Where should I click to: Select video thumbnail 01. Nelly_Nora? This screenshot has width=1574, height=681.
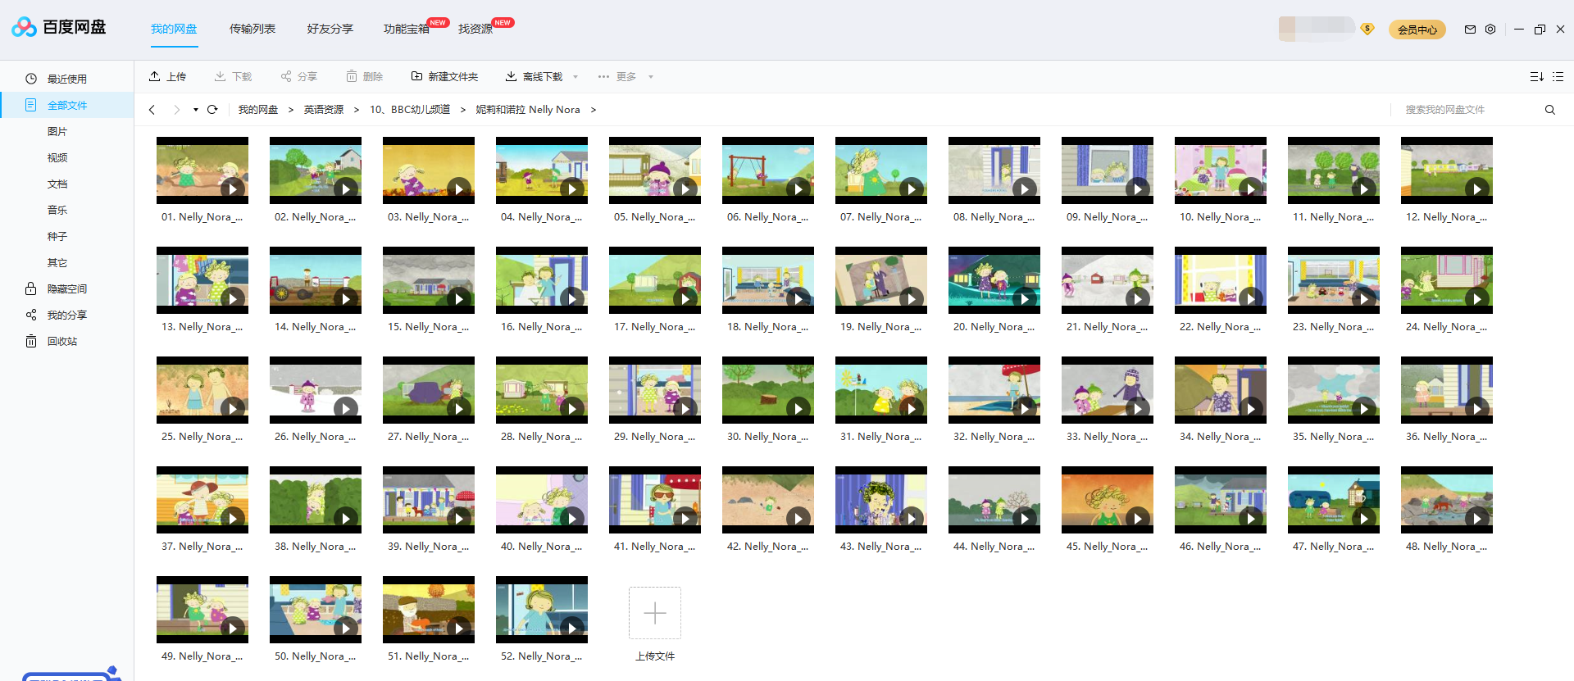tap(202, 170)
